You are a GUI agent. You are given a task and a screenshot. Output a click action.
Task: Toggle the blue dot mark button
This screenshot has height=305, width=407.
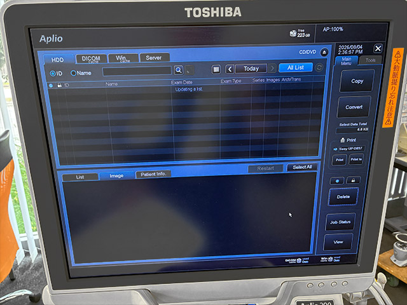point(337,180)
